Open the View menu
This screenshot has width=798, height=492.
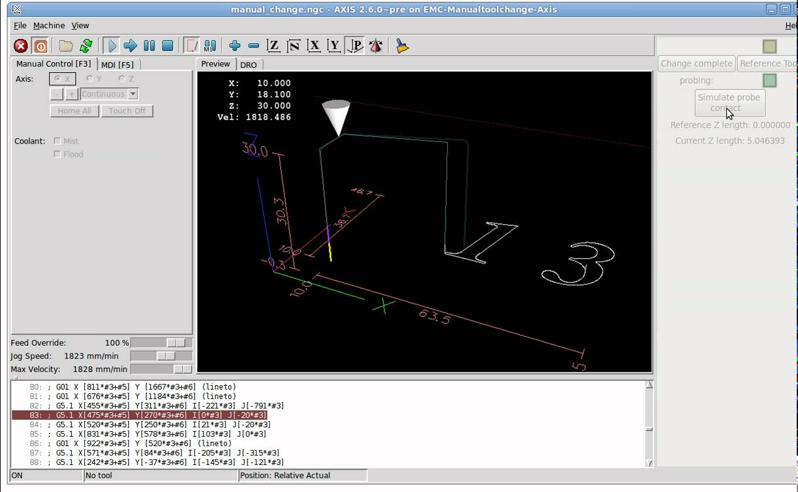80,26
